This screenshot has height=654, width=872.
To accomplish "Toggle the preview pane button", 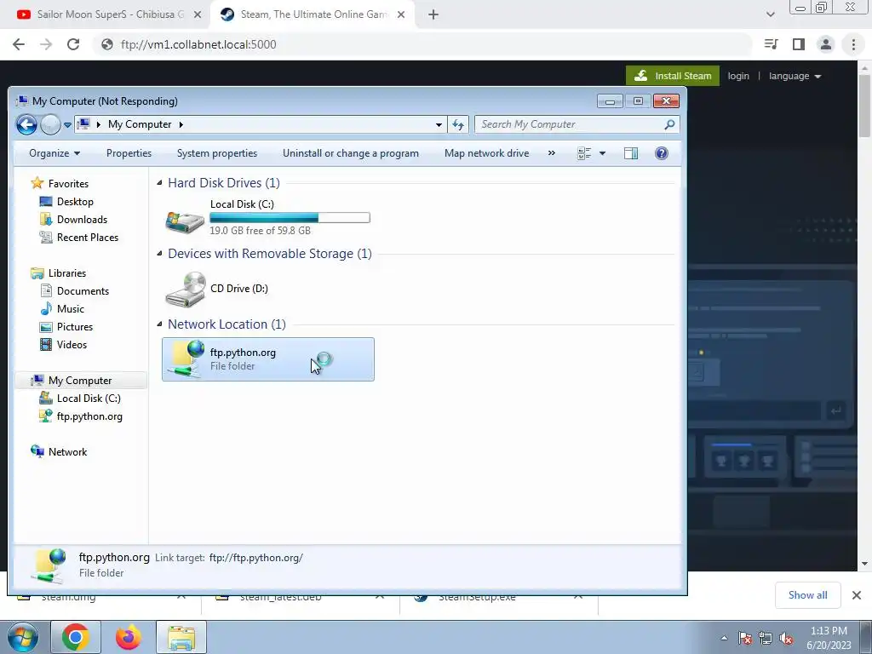I will pos(631,153).
